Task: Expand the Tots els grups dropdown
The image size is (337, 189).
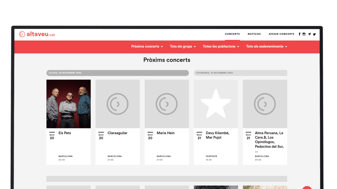Action: click(x=183, y=46)
